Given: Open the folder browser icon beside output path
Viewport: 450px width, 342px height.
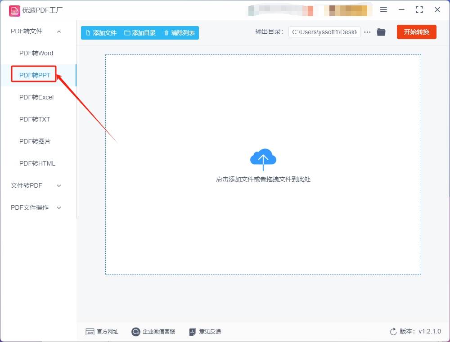Looking at the screenshot, I should point(381,32).
